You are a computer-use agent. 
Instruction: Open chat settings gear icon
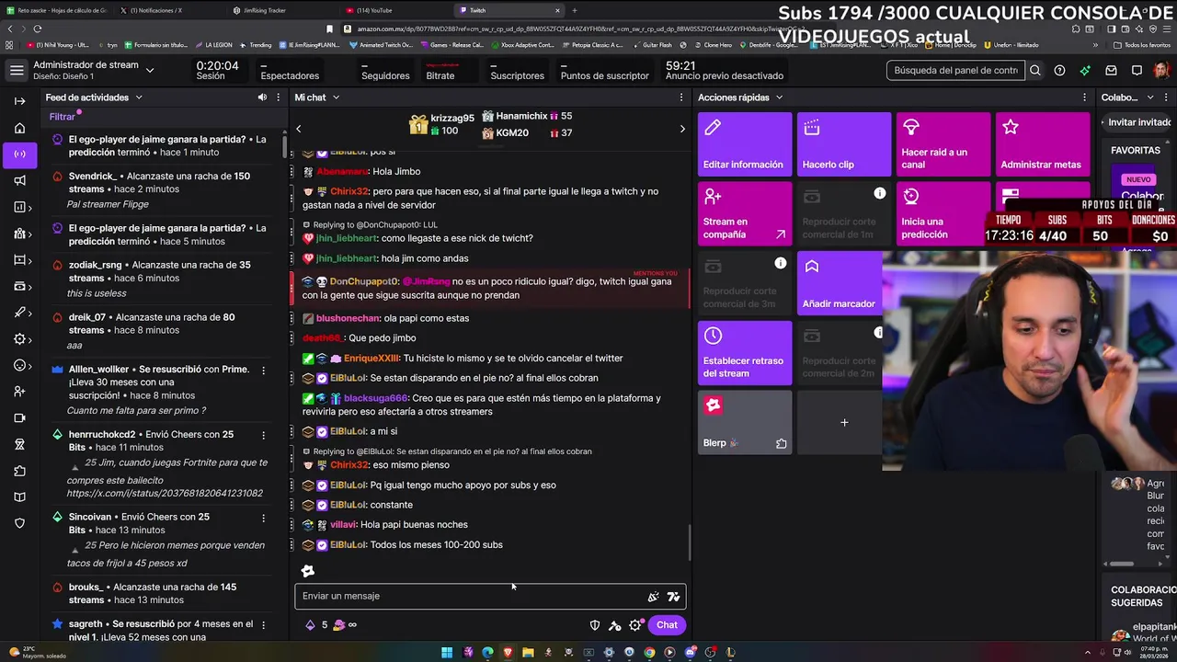click(635, 625)
